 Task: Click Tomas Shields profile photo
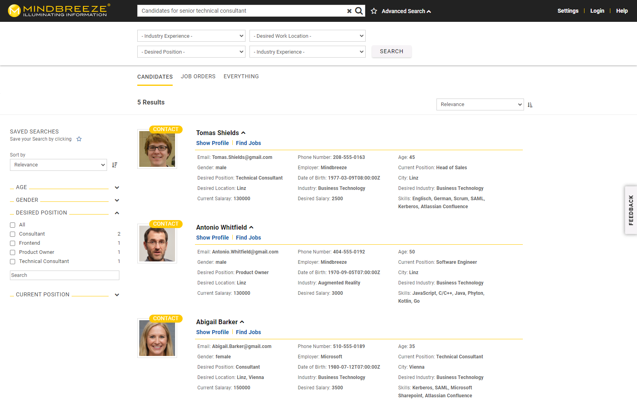tap(157, 149)
